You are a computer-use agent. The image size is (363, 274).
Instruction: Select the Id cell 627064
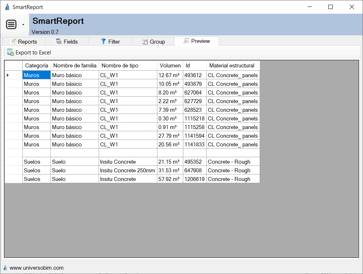[195, 93]
